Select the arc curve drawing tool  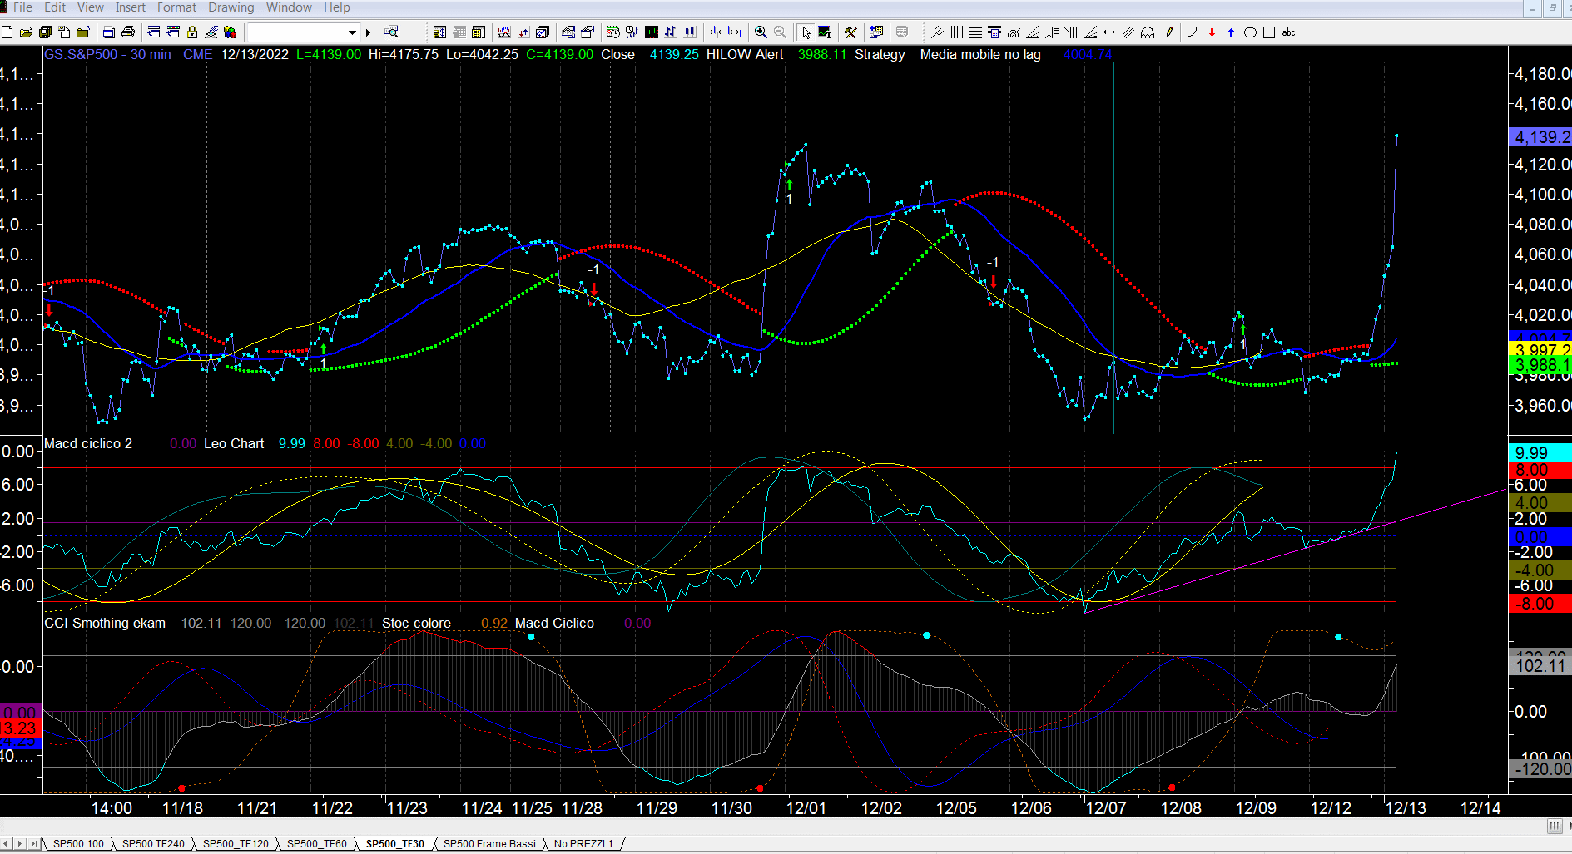(x=1192, y=32)
